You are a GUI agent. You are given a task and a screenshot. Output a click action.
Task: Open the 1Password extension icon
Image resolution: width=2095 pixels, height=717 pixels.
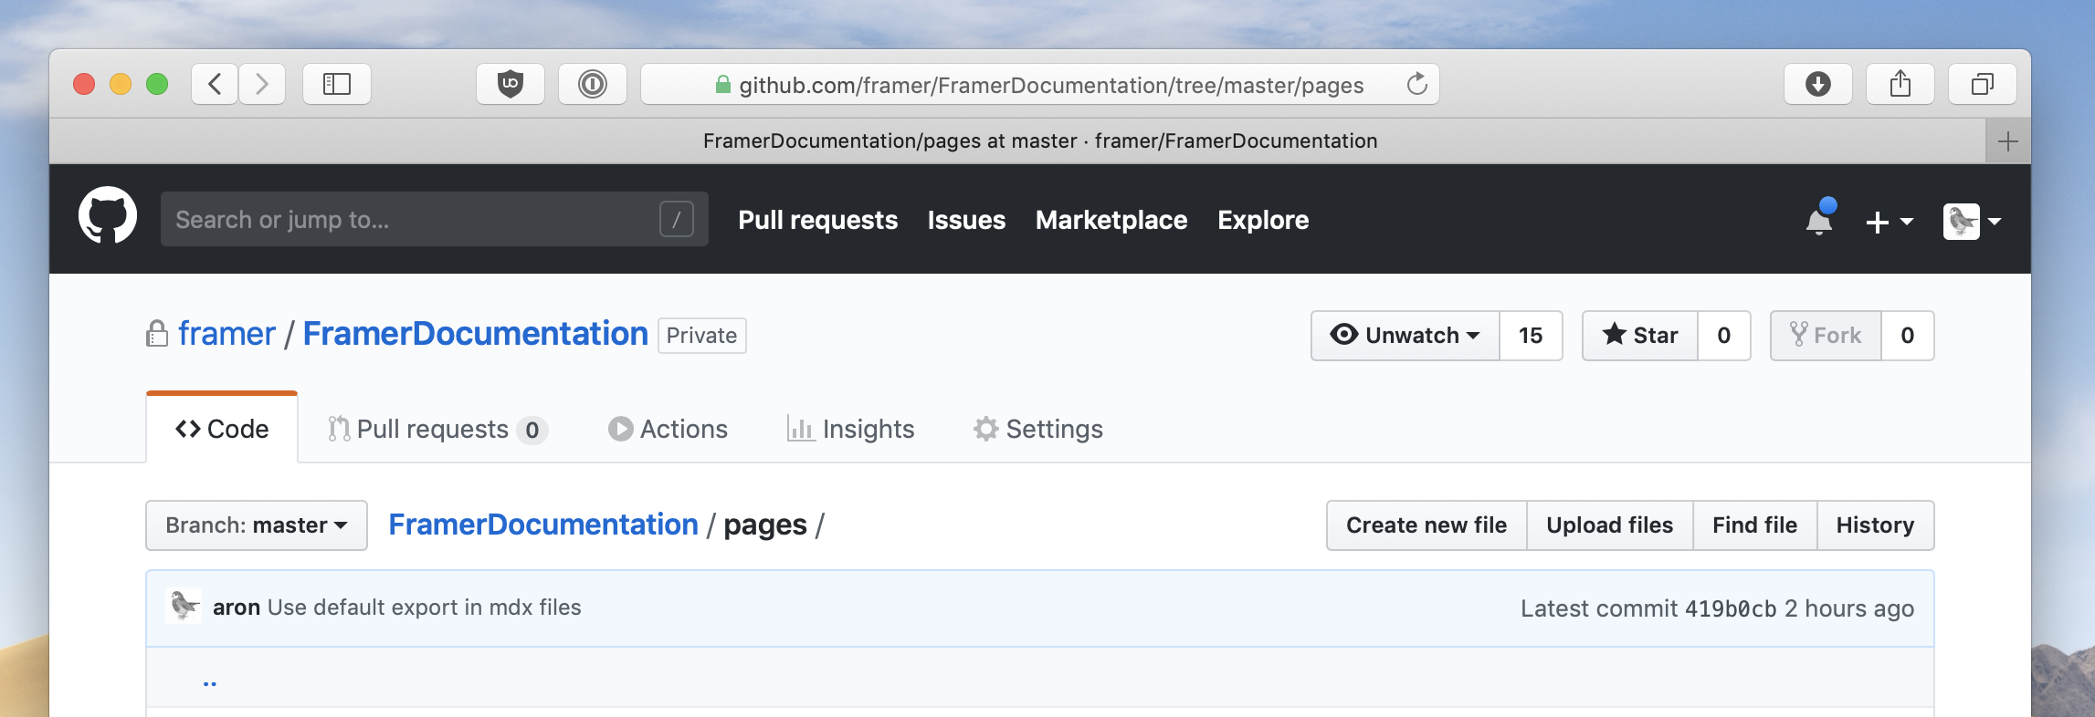pos(592,85)
